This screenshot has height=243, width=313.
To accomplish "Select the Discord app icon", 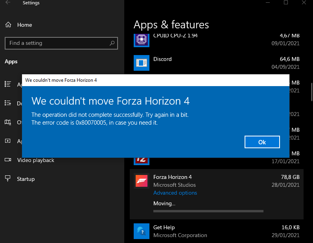I will tap(142, 63).
